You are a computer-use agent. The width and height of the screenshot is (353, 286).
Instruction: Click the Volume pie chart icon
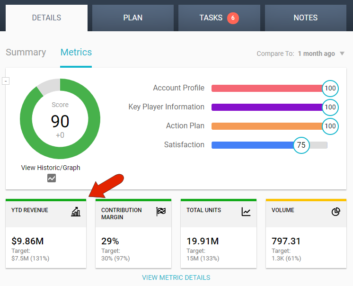(x=336, y=212)
